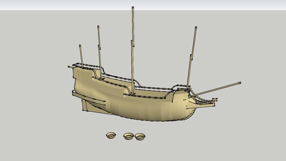The image size is (286, 161).
Task: Click the raised sterncastle deck railing
Action: click(x=87, y=67)
